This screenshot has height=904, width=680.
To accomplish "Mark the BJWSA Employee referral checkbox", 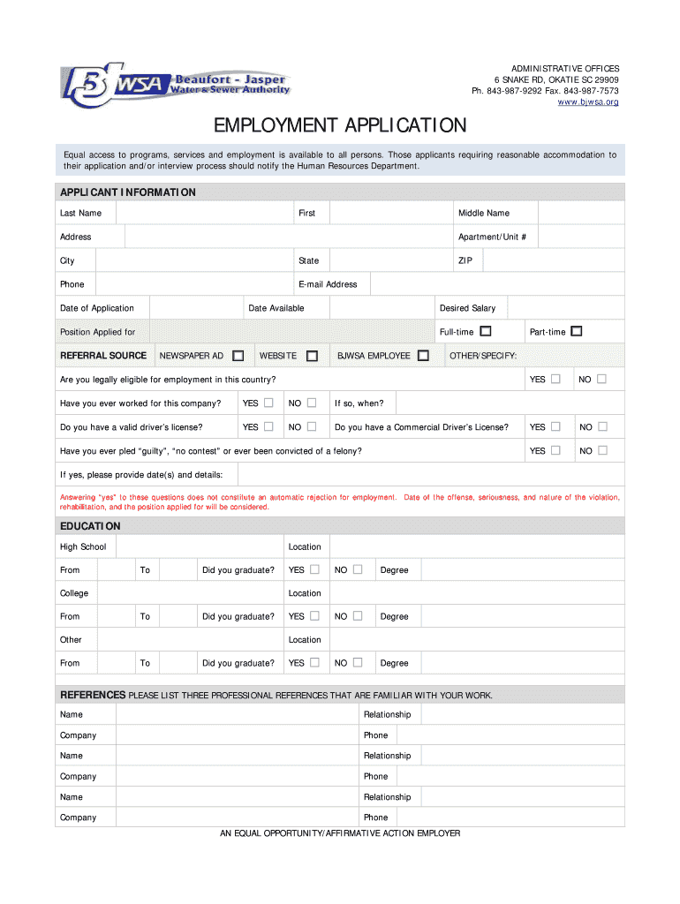I will point(423,356).
